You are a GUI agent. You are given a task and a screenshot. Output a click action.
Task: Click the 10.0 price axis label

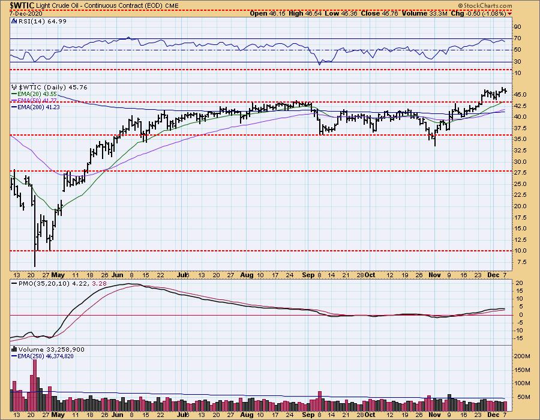click(x=520, y=251)
